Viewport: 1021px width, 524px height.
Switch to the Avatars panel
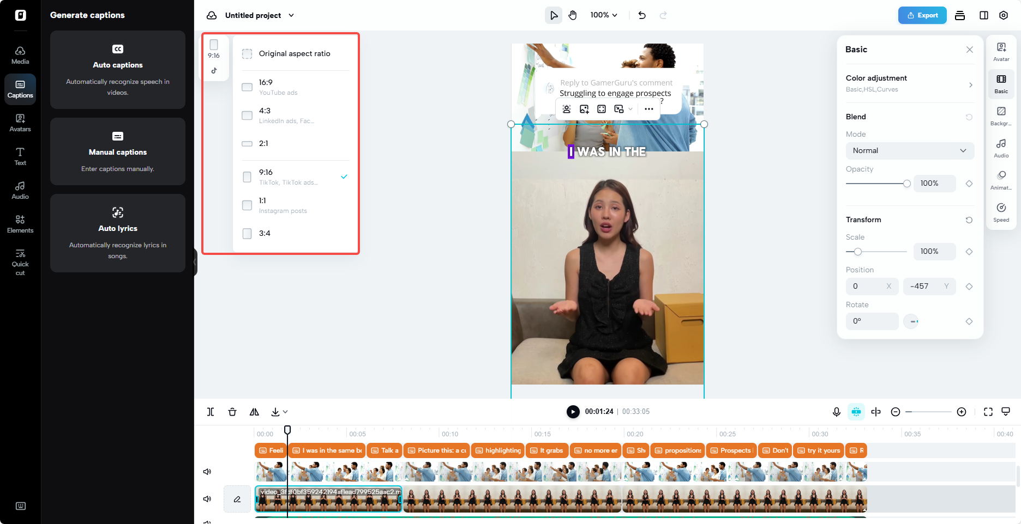point(20,121)
